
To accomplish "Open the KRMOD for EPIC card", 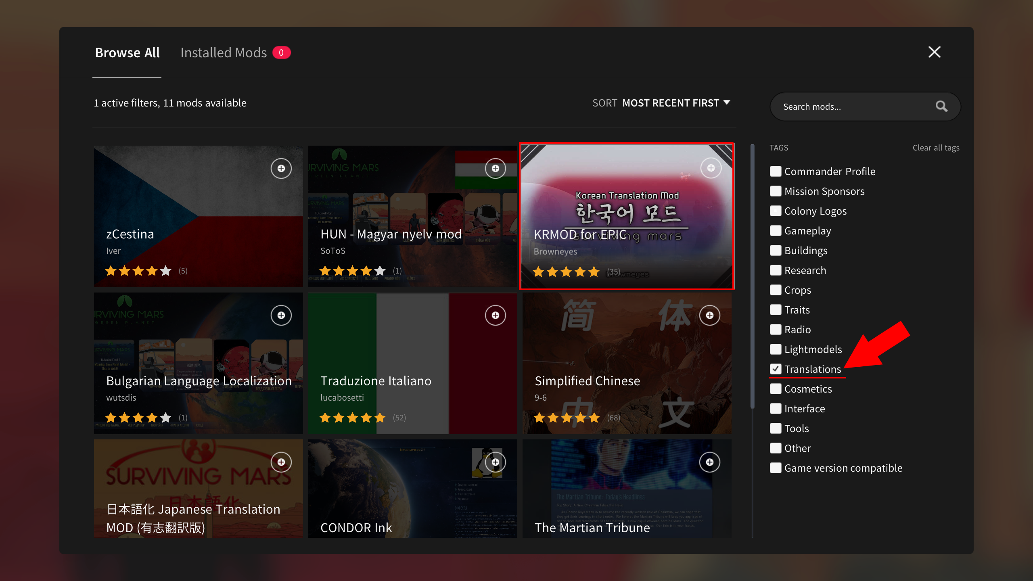I will coord(627,216).
